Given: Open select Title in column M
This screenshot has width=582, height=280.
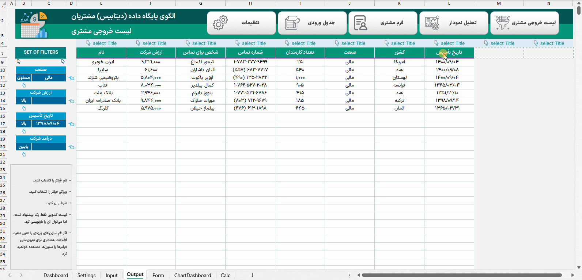Looking at the screenshot, I should (x=499, y=43).
